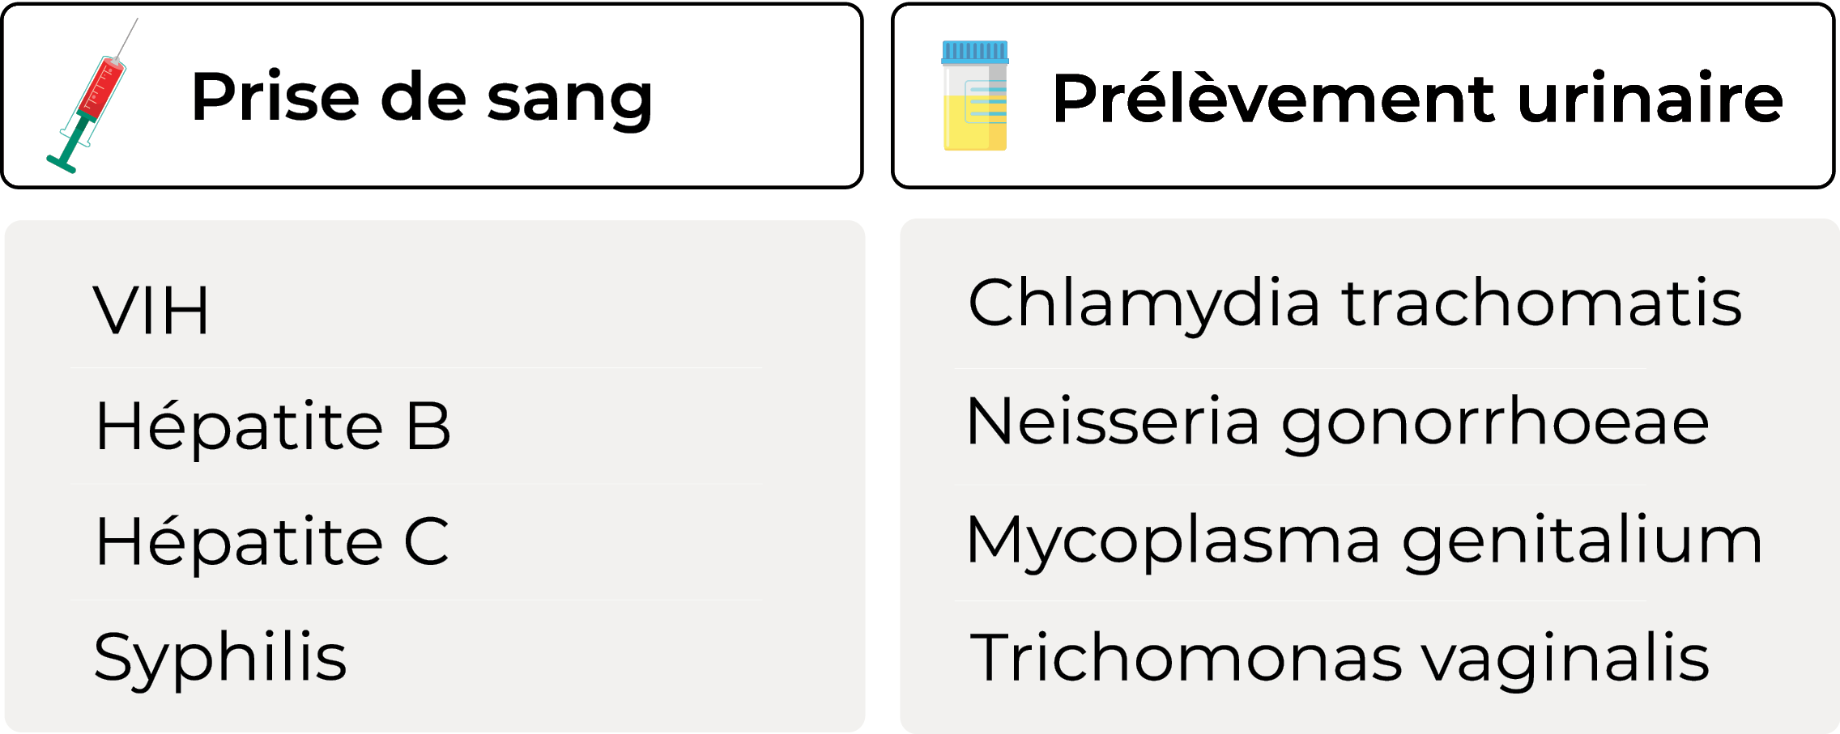
Task: Click the divider below Mycoplasma genitalium
Action: coord(1300,600)
